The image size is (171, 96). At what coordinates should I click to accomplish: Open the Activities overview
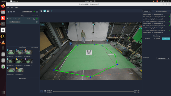point(4,1)
